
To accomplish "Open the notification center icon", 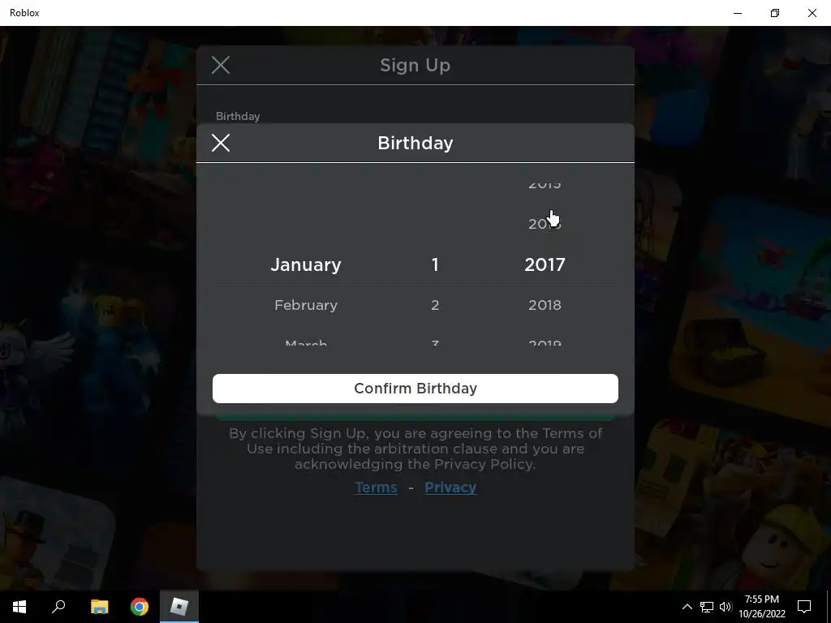I will click(804, 607).
